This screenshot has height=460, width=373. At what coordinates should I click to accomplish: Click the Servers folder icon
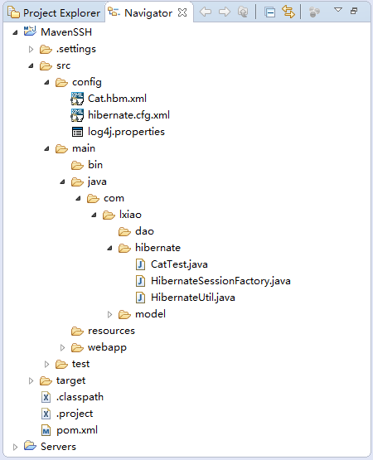[x=30, y=446]
